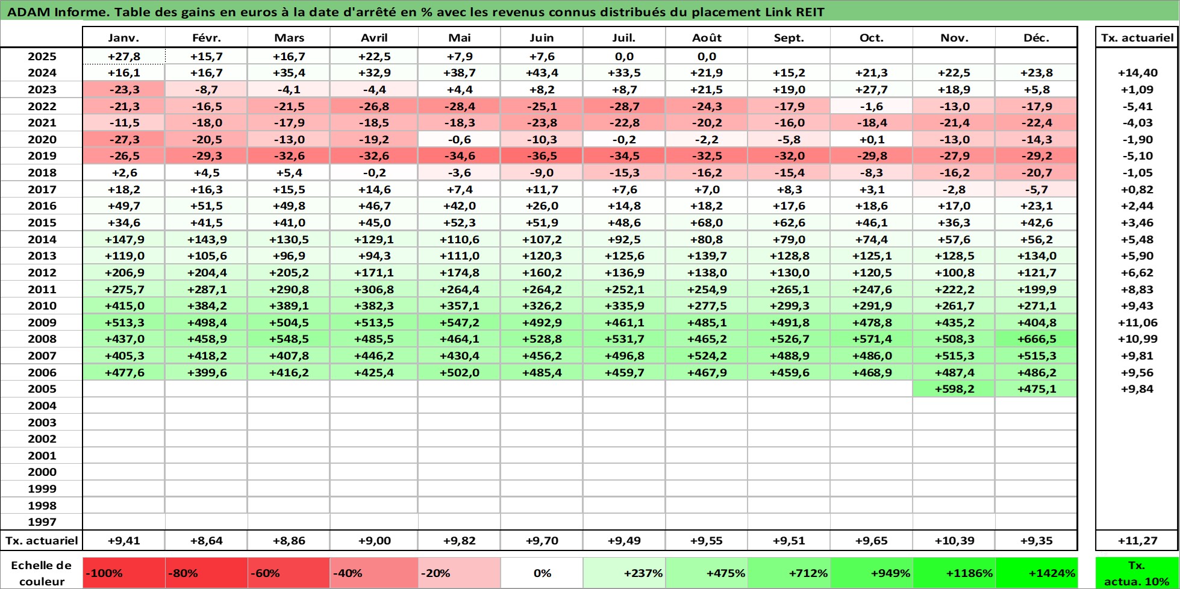1180x589 pixels.
Task: Click the -60% color scale swatch
Action: point(289,573)
